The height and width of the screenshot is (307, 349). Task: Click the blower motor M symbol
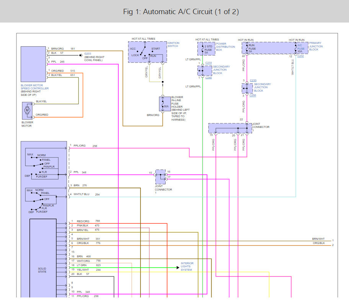click(27, 110)
